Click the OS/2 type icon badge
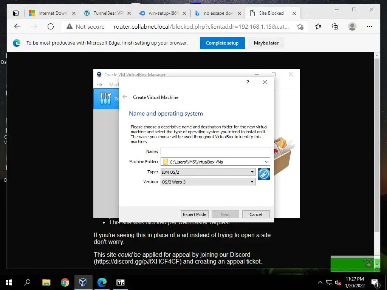The height and width of the screenshot is (290, 387). [x=264, y=174]
